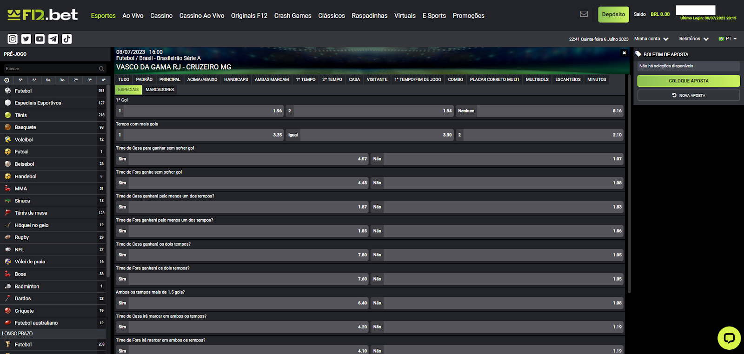Image resolution: width=744 pixels, height=354 pixels.
Task: Filter pre-game by 2ª day
Action: [x=76, y=80]
